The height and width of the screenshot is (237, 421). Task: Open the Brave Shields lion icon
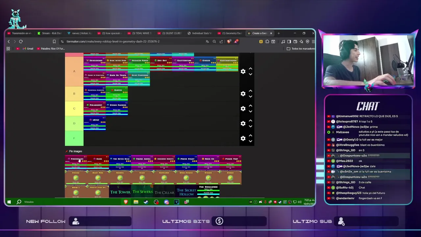click(x=229, y=41)
